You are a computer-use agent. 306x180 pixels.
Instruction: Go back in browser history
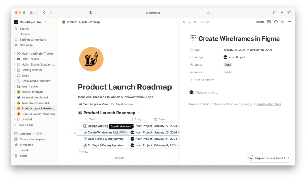pos(44,13)
